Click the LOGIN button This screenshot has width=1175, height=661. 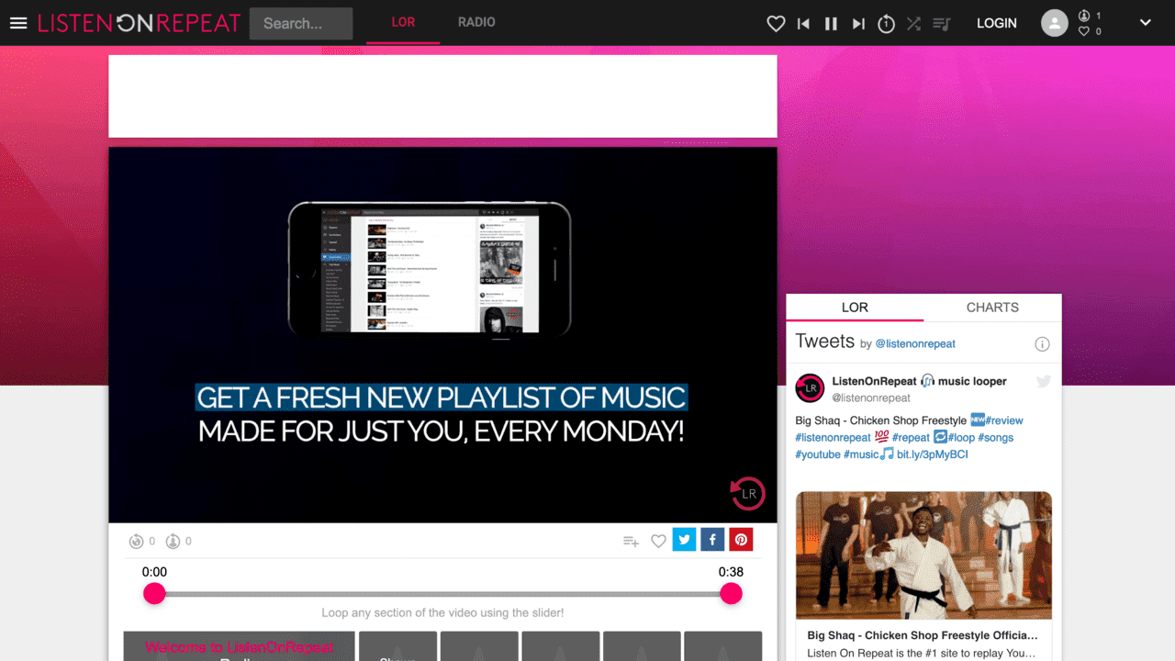click(996, 23)
